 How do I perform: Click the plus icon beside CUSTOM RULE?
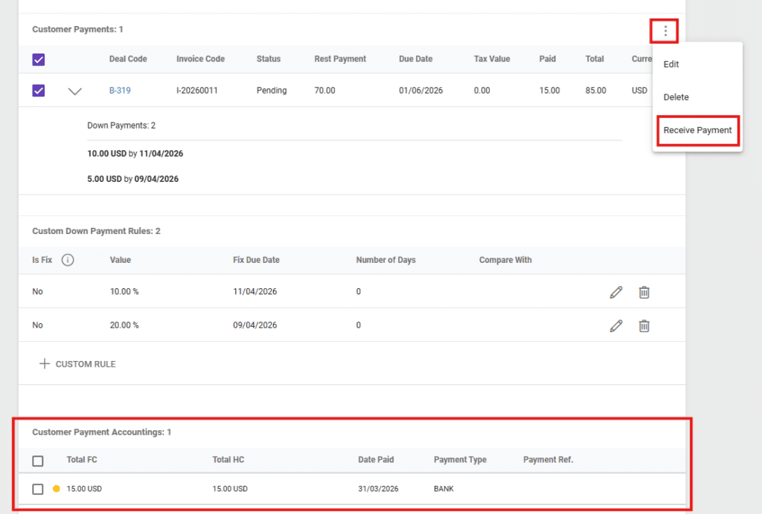tap(45, 364)
